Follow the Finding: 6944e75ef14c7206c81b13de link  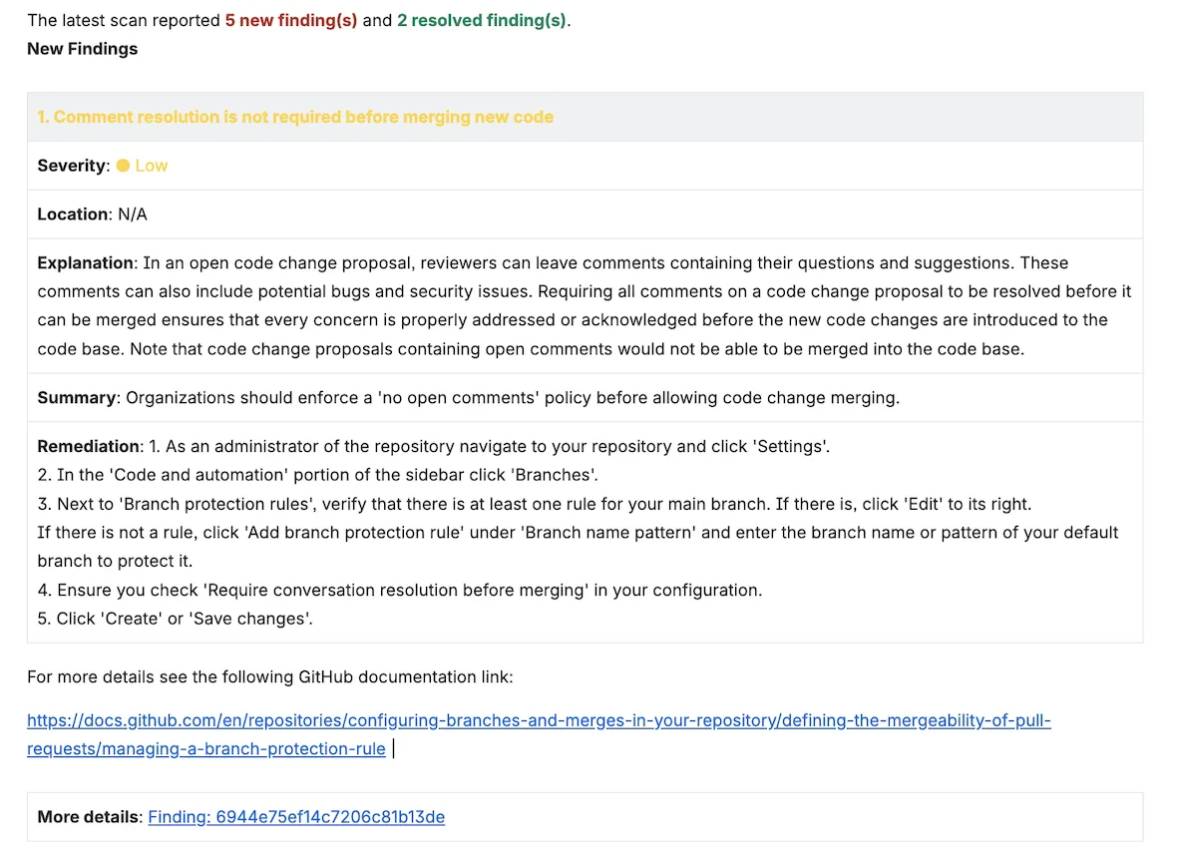coord(295,816)
